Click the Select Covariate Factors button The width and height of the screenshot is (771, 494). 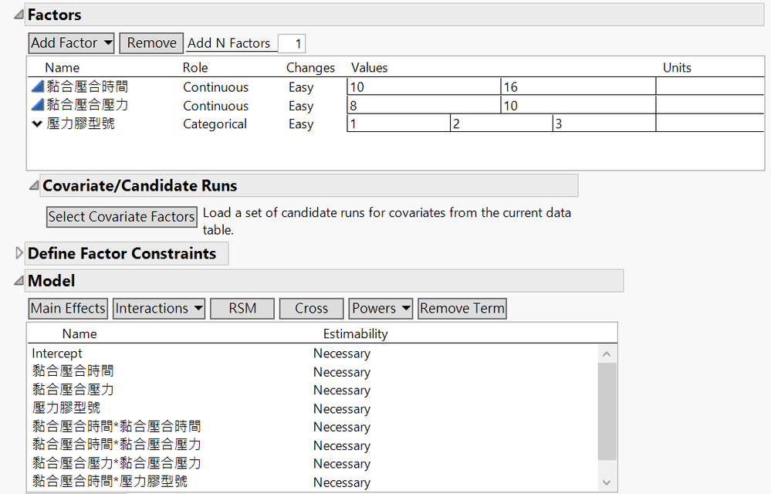[121, 217]
